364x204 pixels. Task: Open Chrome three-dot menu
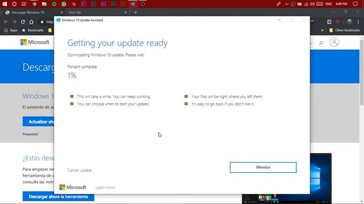pos(358,22)
